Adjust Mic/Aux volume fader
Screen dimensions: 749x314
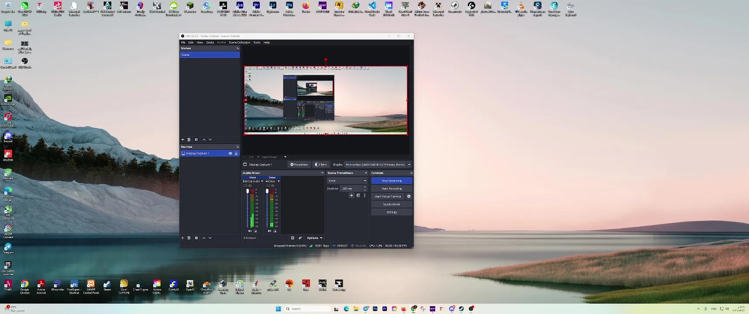point(267,191)
